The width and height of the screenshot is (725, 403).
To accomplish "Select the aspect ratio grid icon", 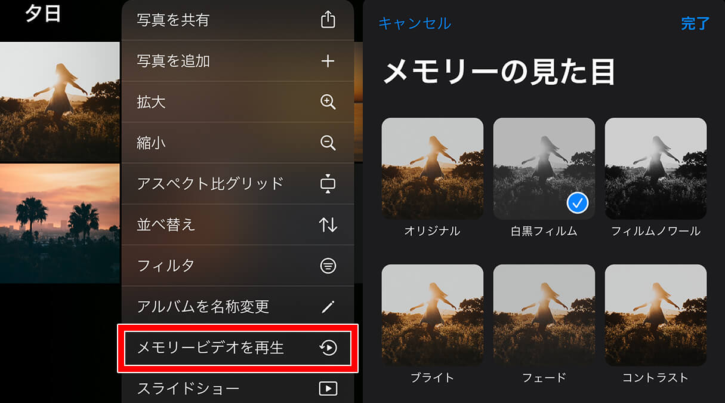I will (328, 183).
